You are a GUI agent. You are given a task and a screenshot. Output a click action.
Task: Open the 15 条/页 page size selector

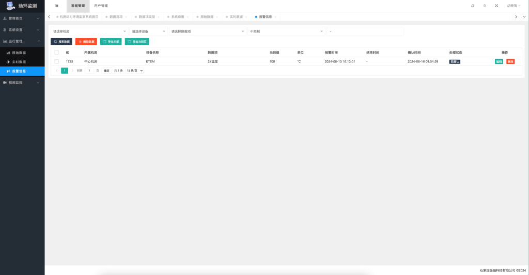point(134,71)
